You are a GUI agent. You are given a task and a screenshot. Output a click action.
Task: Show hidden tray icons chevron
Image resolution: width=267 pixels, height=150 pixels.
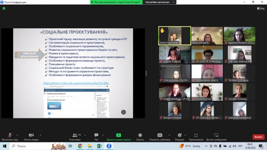click(206, 146)
